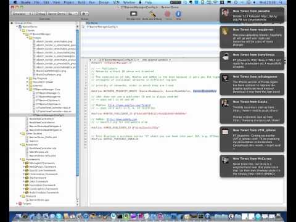Click the Wi-Fi status icon in menu bar
This screenshot has width=296, height=222.
215,2
